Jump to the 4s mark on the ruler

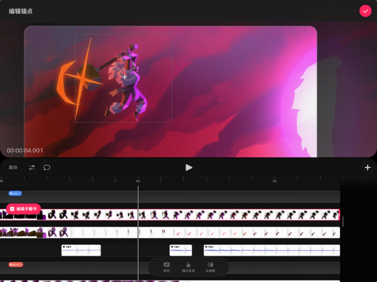138,180
